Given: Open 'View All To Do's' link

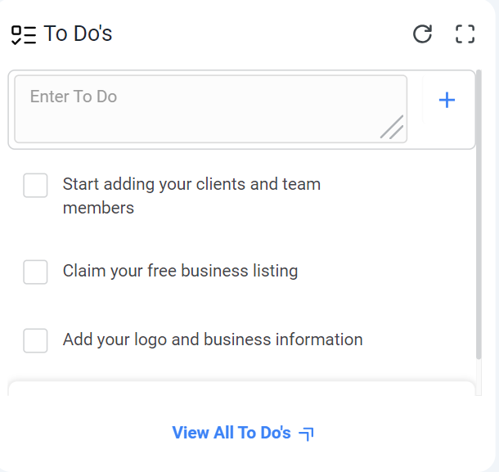Looking at the screenshot, I should [232, 433].
